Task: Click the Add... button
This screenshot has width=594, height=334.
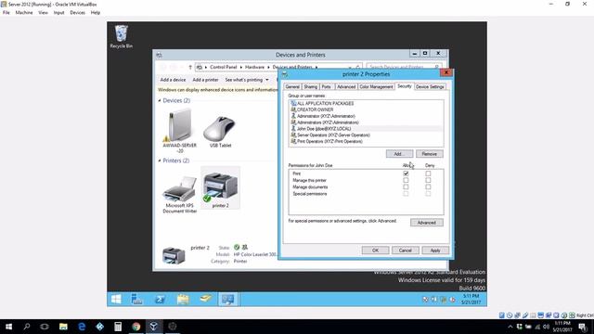Action: pyautogui.click(x=399, y=154)
